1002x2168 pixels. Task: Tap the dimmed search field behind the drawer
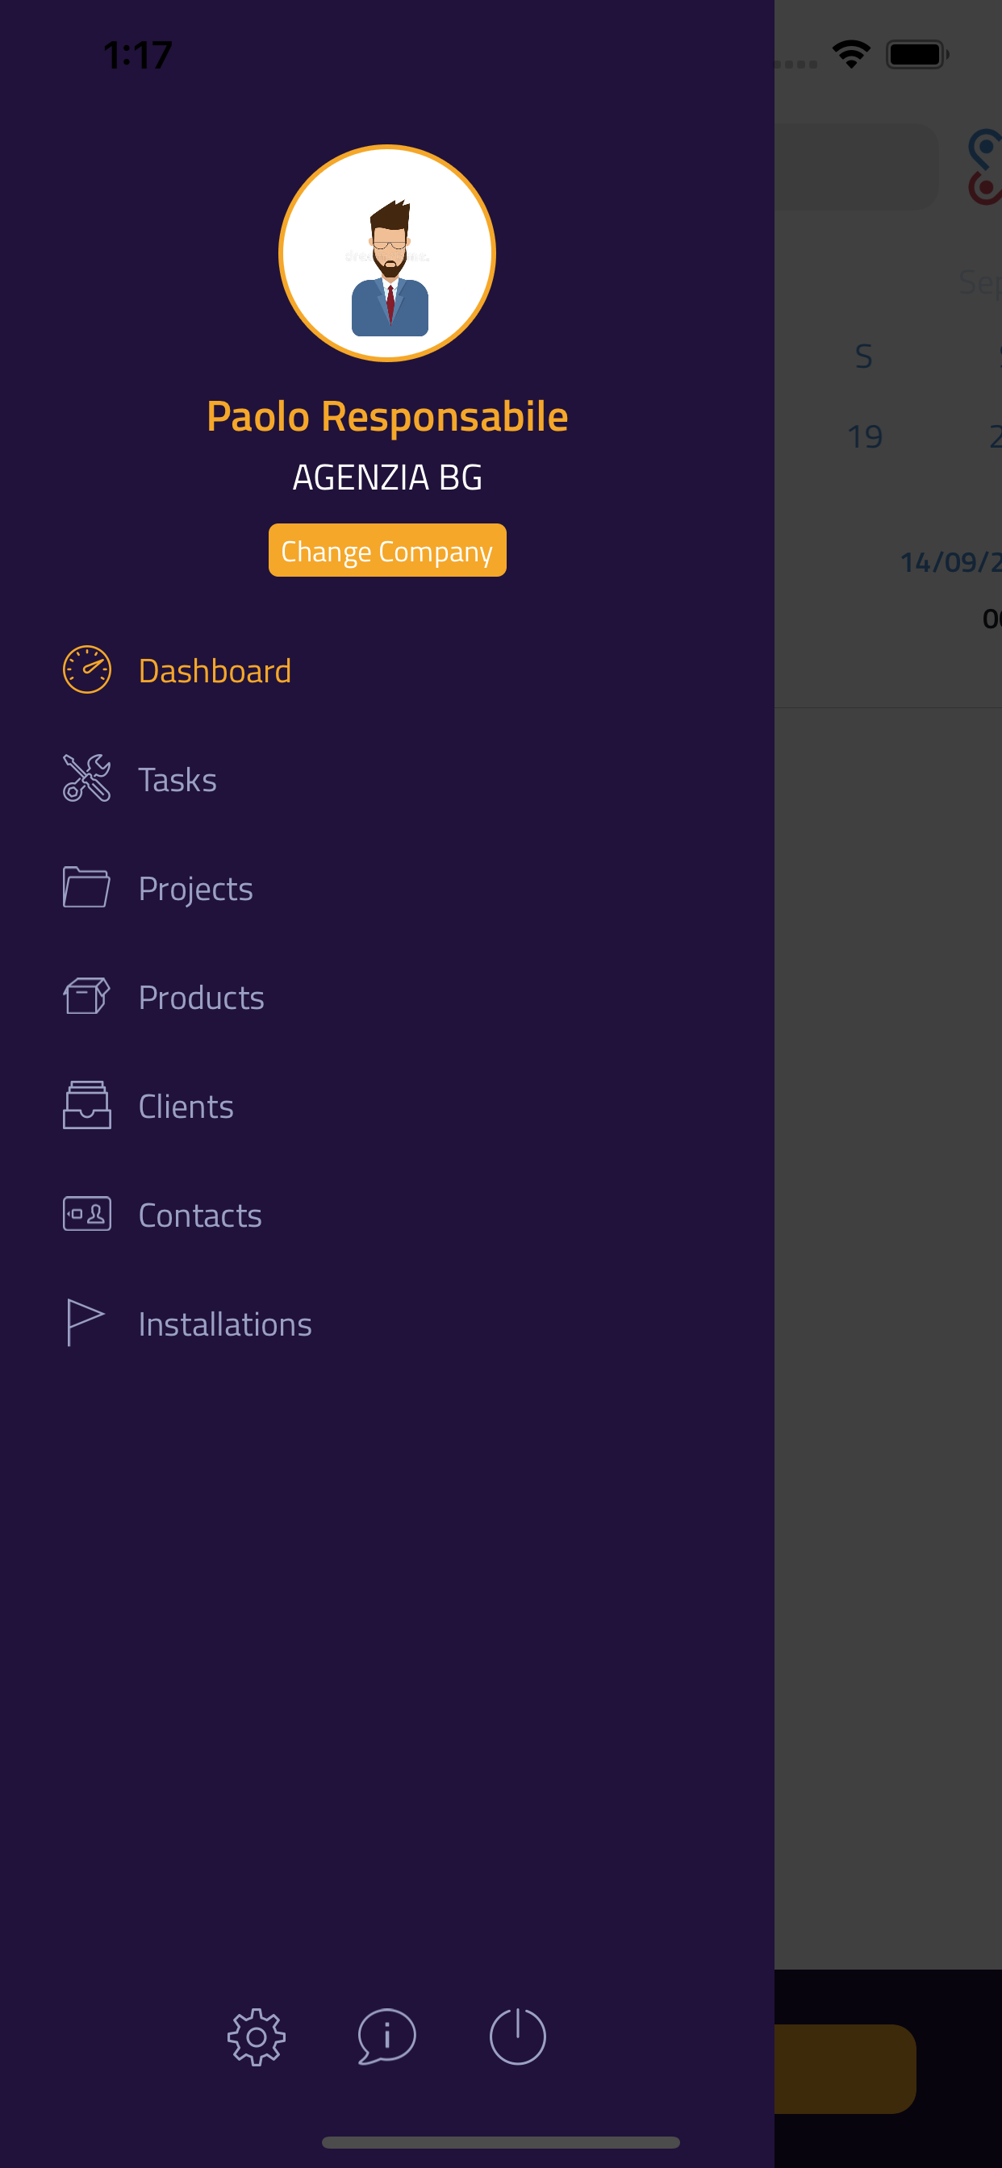tap(855, 167)
